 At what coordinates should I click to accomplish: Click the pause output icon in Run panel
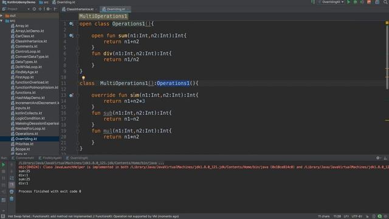pos(4,178)
